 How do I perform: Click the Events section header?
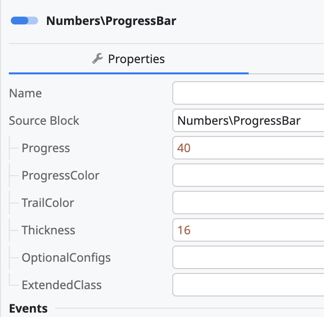28,309
